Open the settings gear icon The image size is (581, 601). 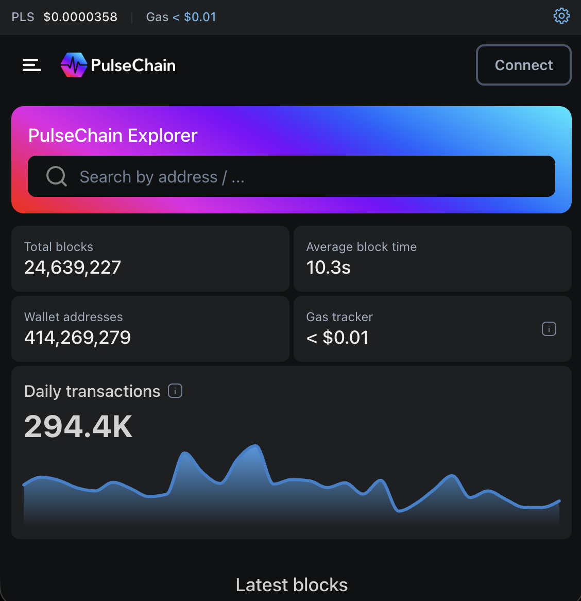coord(561,16)
